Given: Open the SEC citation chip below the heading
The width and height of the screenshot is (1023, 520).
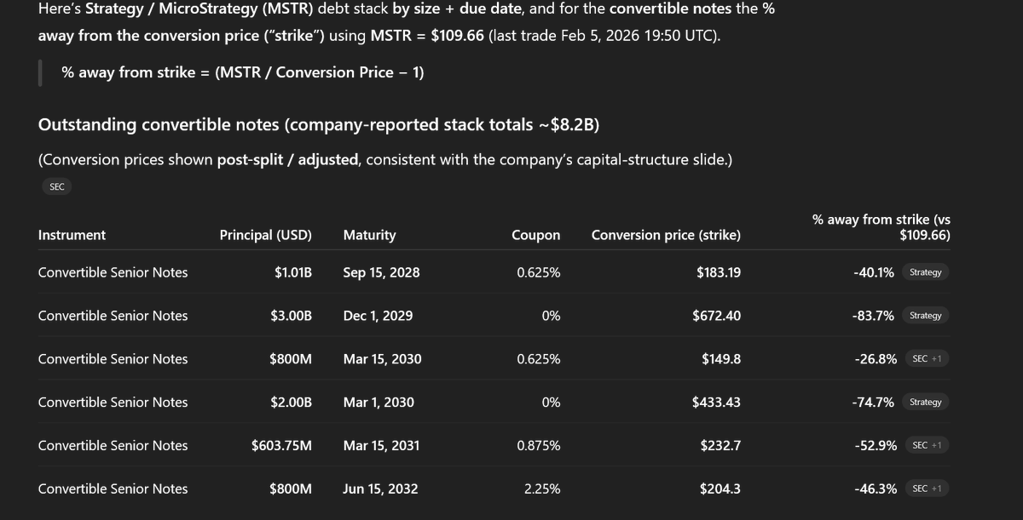Looking at the screenshot, I should coord(57,187).
